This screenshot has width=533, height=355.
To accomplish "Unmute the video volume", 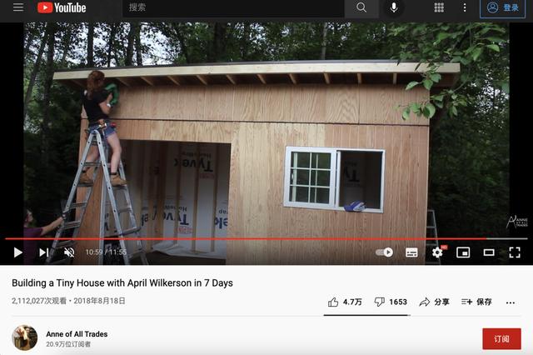I will (69, 252).
